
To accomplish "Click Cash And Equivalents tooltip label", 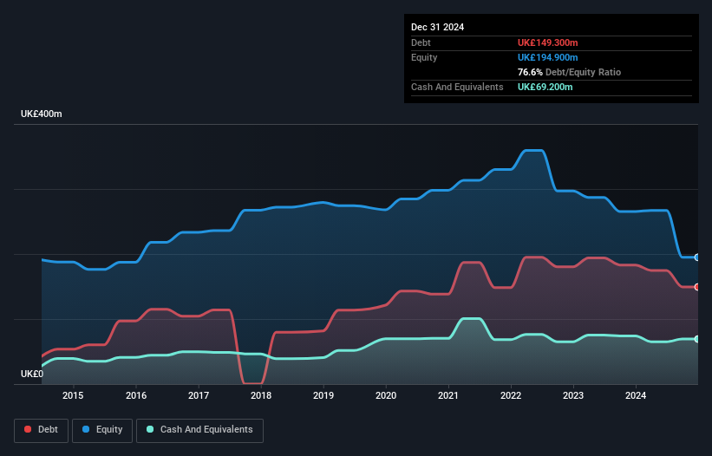I will (x=457, y=87).
